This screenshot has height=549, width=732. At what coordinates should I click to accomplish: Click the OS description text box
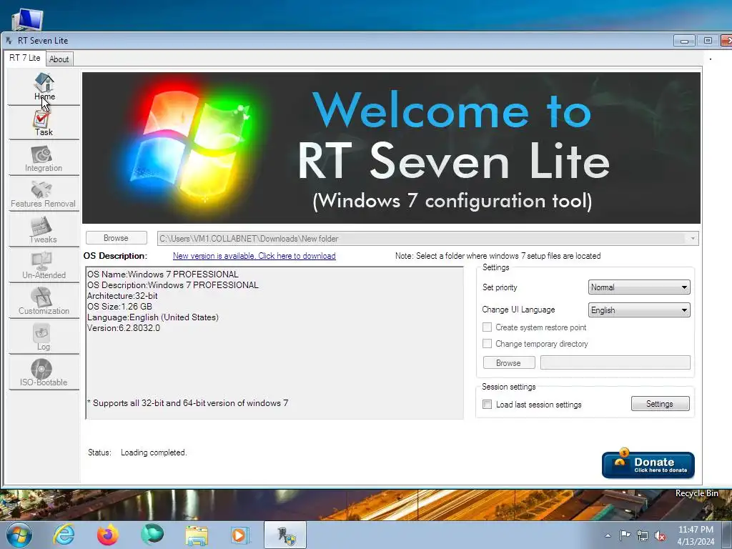[274, 342]
